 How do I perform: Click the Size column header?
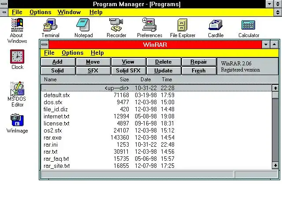(124, 79)
